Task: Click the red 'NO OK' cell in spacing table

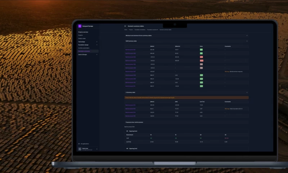Action: click(226, 138)
